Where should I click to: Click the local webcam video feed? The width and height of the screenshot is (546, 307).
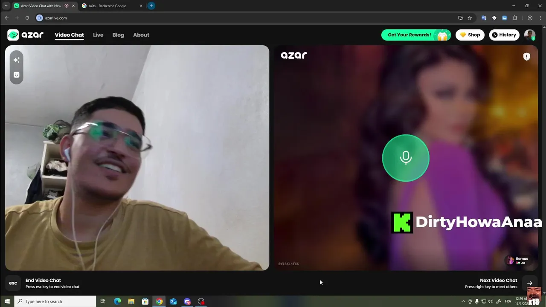[x=137, y=158]
